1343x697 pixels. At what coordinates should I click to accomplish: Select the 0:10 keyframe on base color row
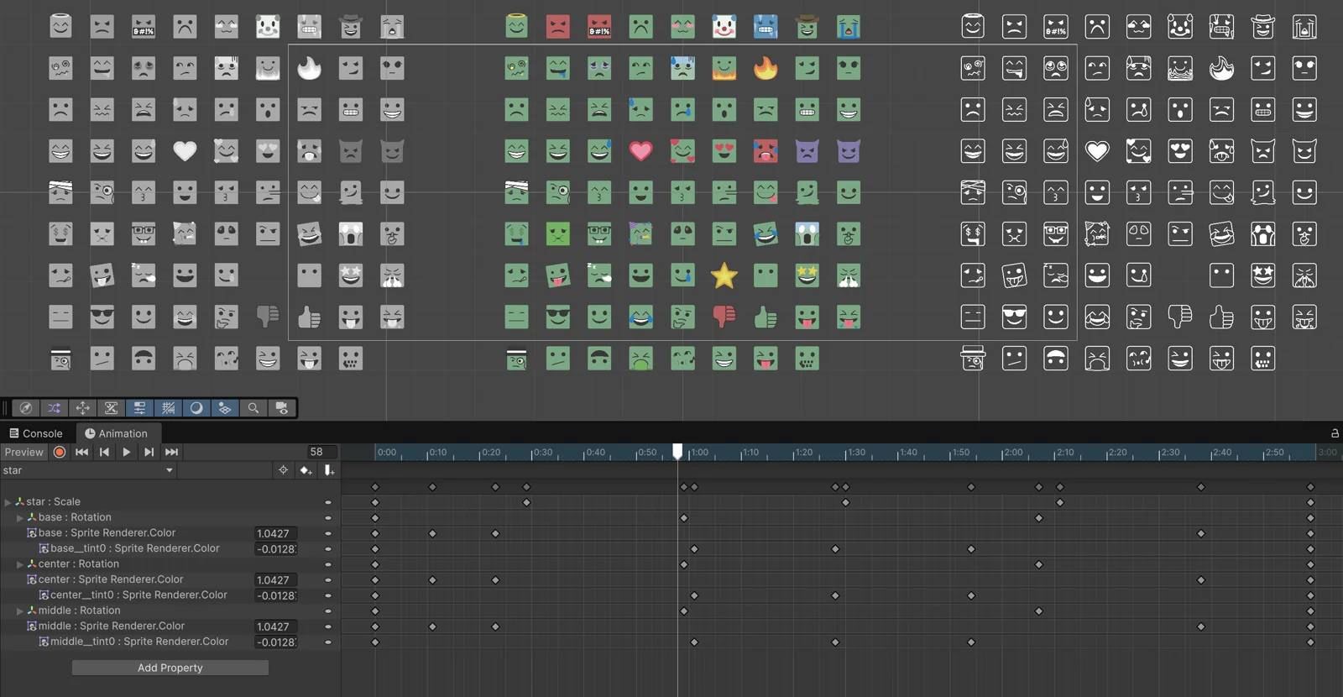[x=432, y=533]
